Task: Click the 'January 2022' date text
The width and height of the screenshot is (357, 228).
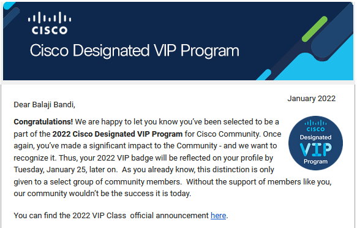Action: [x=312, y=99]
